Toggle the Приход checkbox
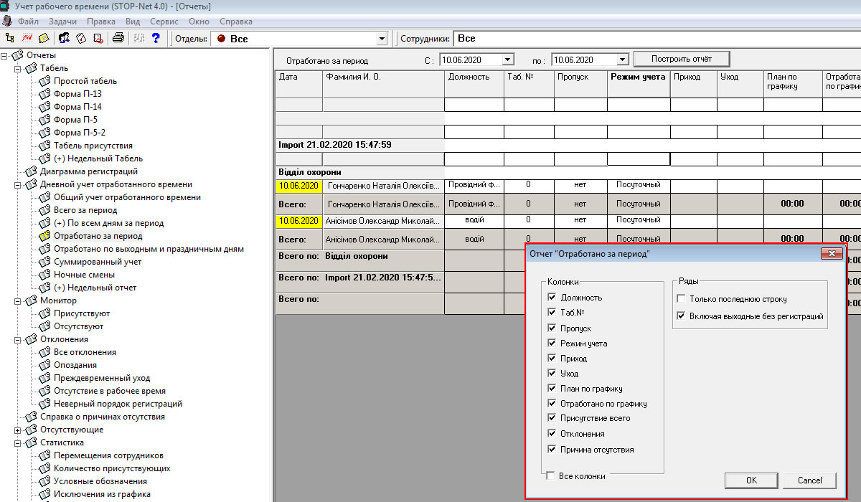Image resolution: width=861 pixels, height=502 pixels. 552,358
